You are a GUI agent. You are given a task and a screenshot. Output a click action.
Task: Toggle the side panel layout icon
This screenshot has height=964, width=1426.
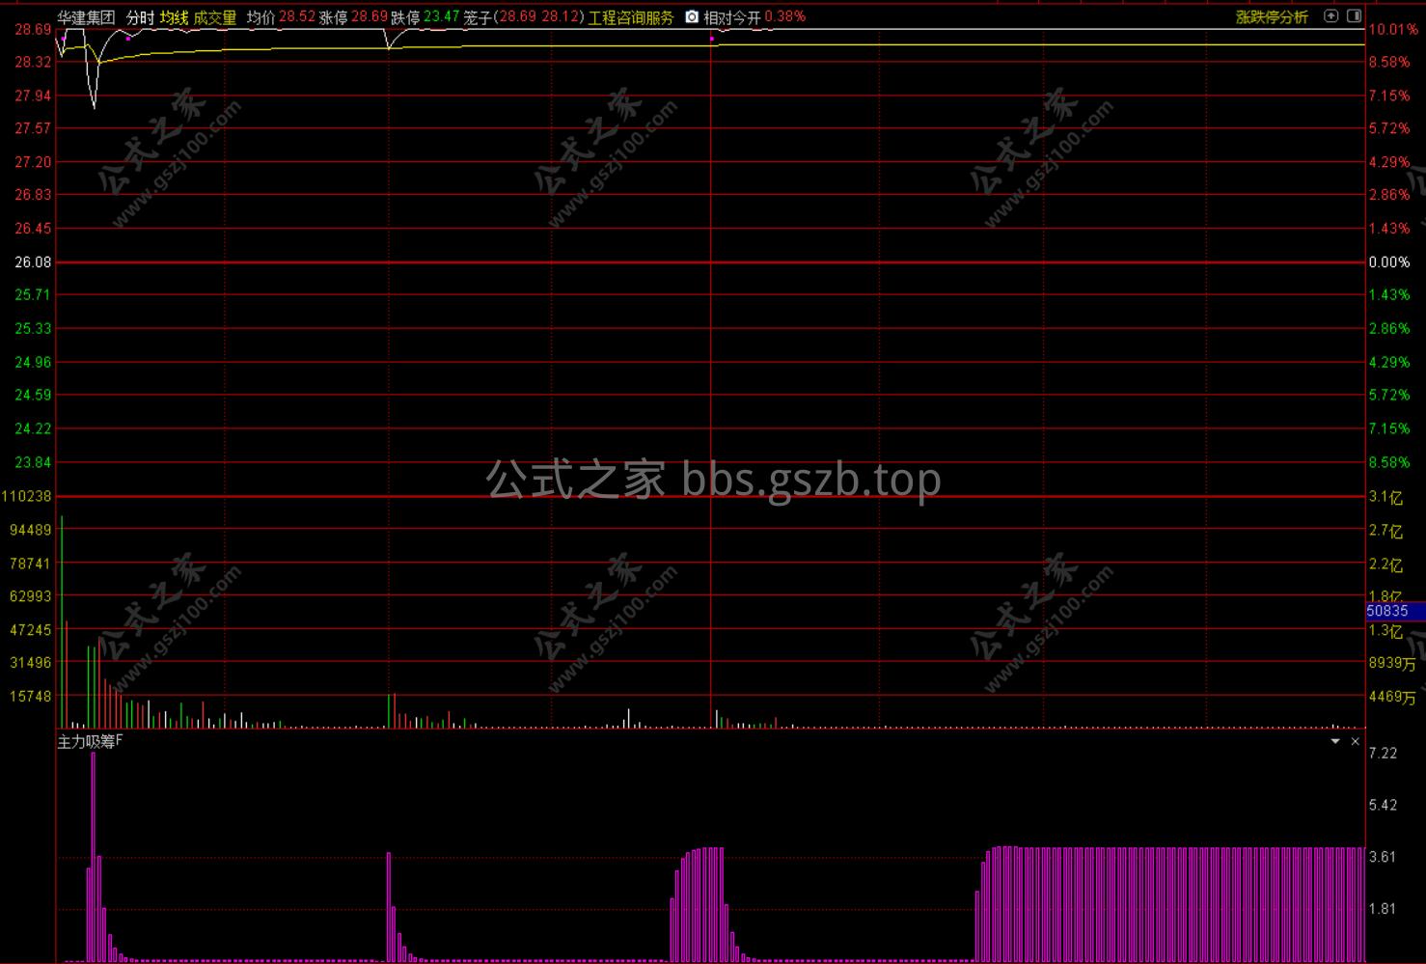coord(1354,15)
